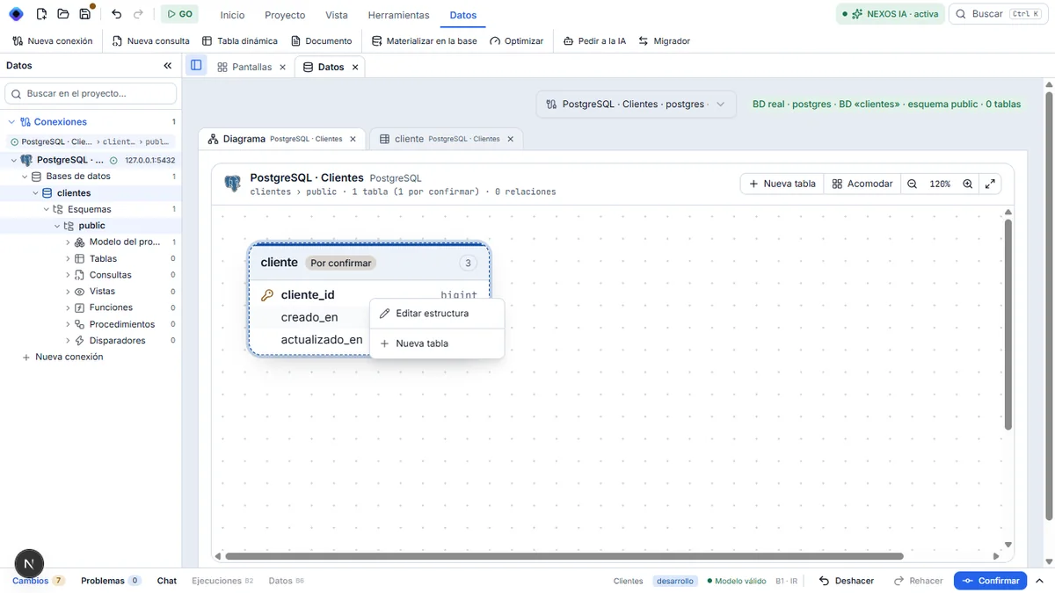Click Documento in the ribbon

(321, 41)
